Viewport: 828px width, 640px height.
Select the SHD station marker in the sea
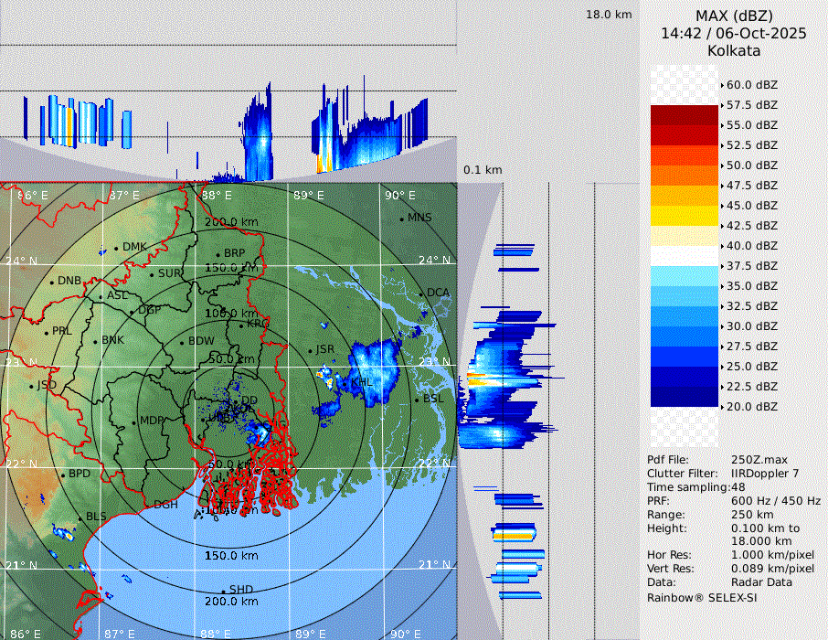(224, 591)
